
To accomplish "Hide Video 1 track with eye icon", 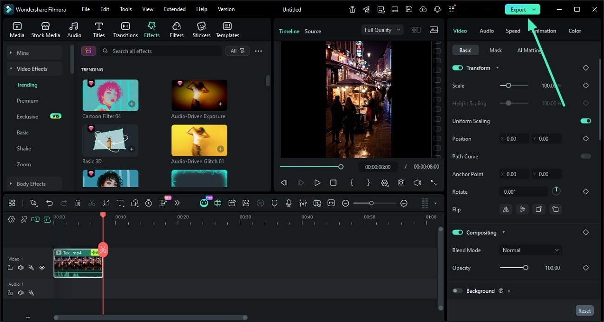I will (42, 268).
